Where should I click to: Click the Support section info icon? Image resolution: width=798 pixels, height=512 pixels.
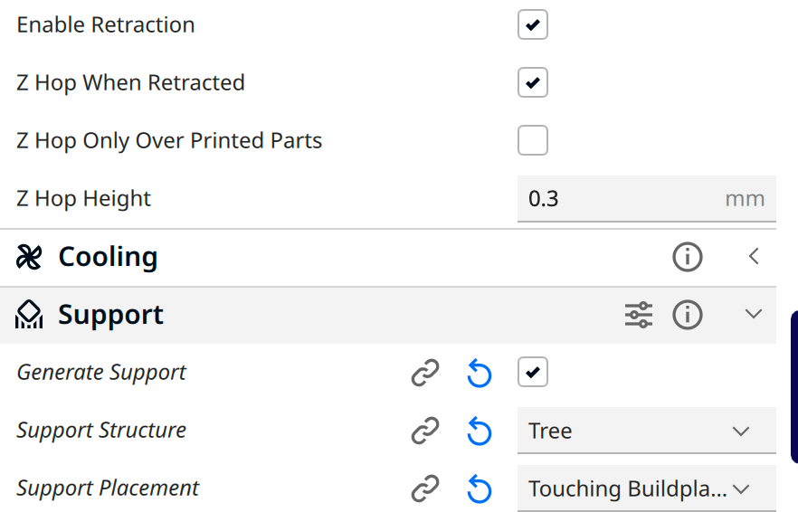coord(688,315)
